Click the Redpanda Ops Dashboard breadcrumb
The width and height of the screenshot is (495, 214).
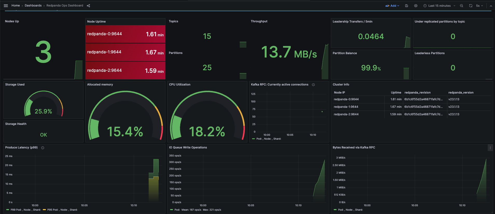65,5
